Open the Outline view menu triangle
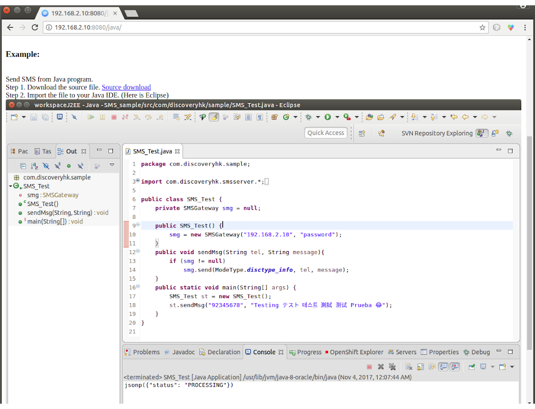This screenshot has width=535, height=409. click(x=112, y=165)
